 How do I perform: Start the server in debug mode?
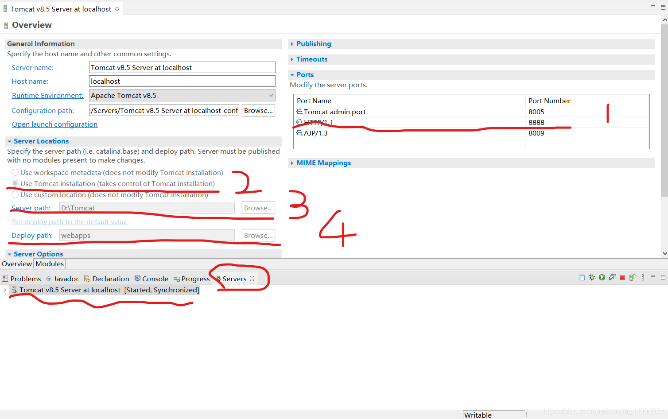[x=592, y=278]
